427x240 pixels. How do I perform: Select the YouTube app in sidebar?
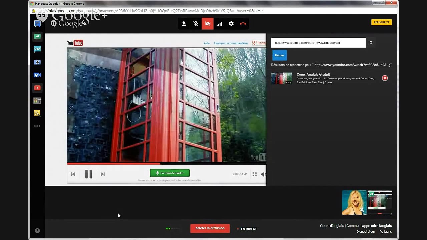pos(37,88)
